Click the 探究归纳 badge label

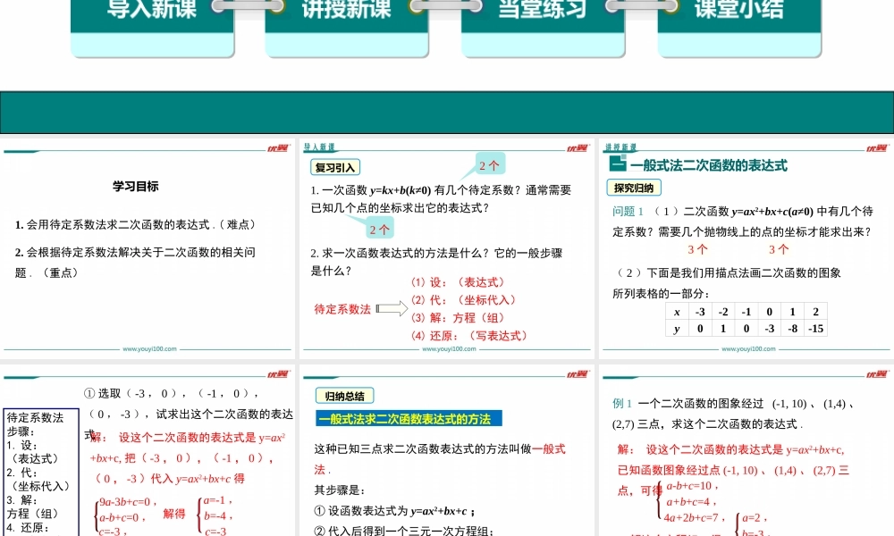tap(633, 188)
